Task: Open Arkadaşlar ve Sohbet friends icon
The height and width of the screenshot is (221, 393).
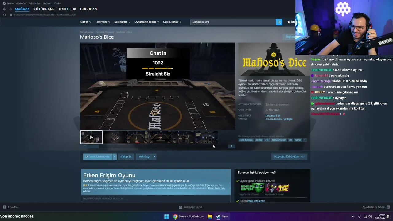Action: tap(388, 207)
